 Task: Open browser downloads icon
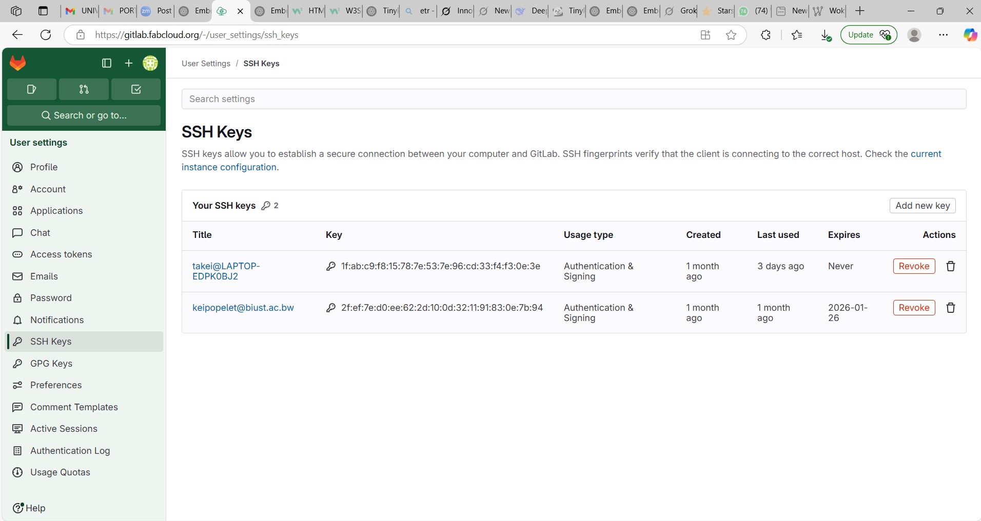pyautogui.click(x=826, y=35)
